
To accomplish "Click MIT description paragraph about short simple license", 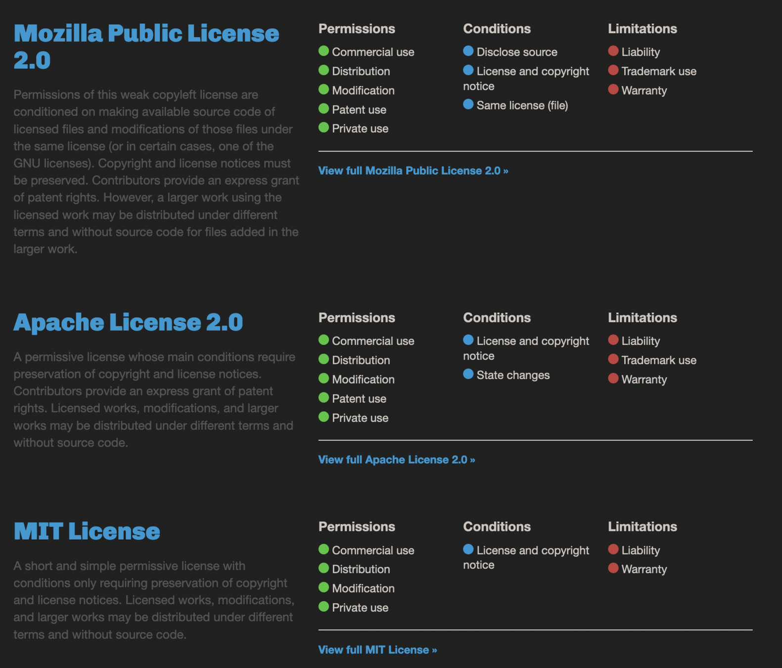I will click(x=154, y=600).
